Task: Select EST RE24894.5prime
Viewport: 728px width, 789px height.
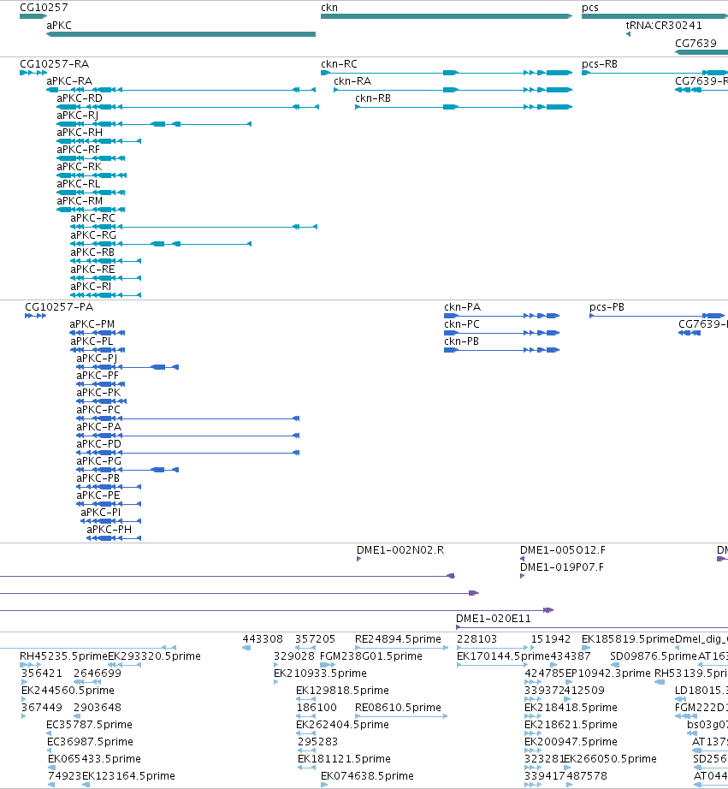Action: pos(398,639)
